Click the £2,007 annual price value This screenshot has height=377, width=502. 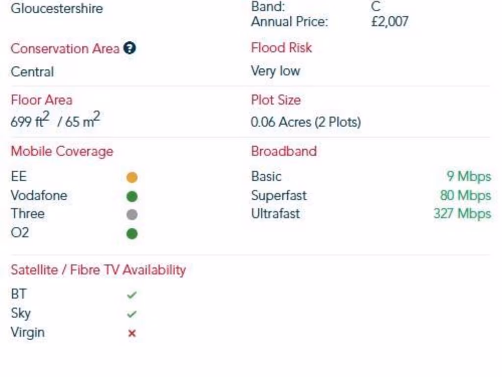pos(390,22)
